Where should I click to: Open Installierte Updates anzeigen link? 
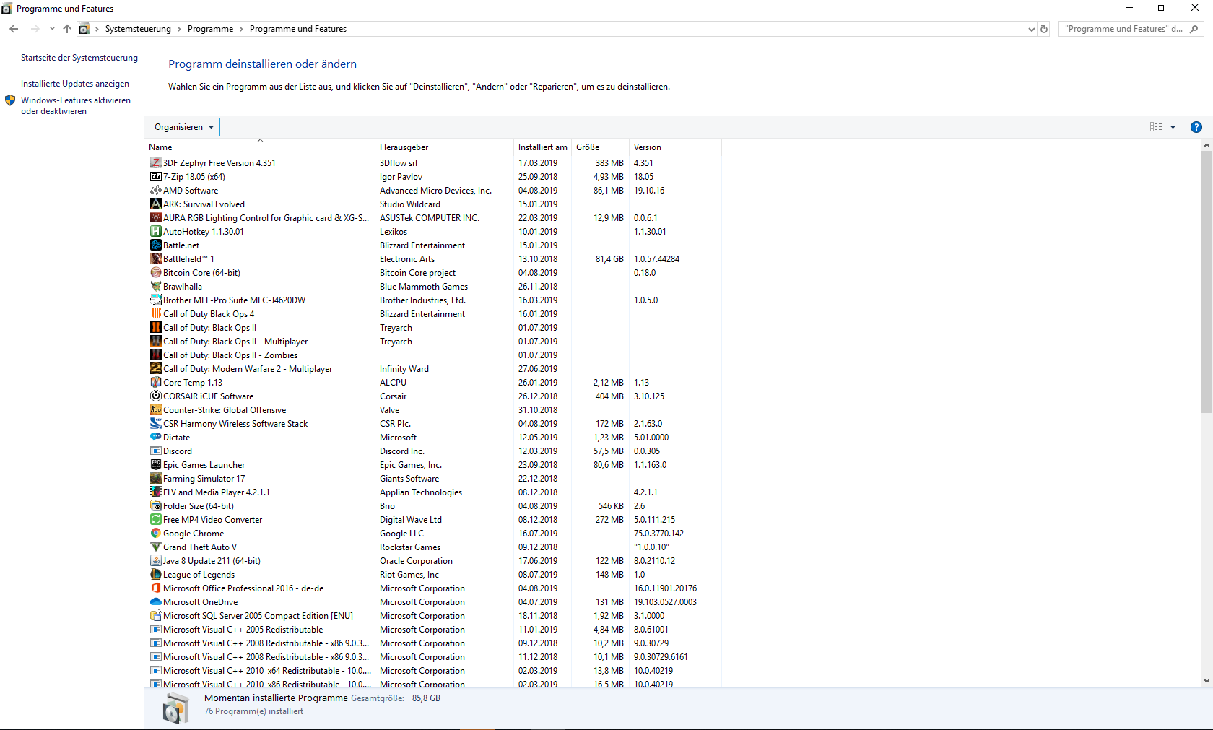75,84
